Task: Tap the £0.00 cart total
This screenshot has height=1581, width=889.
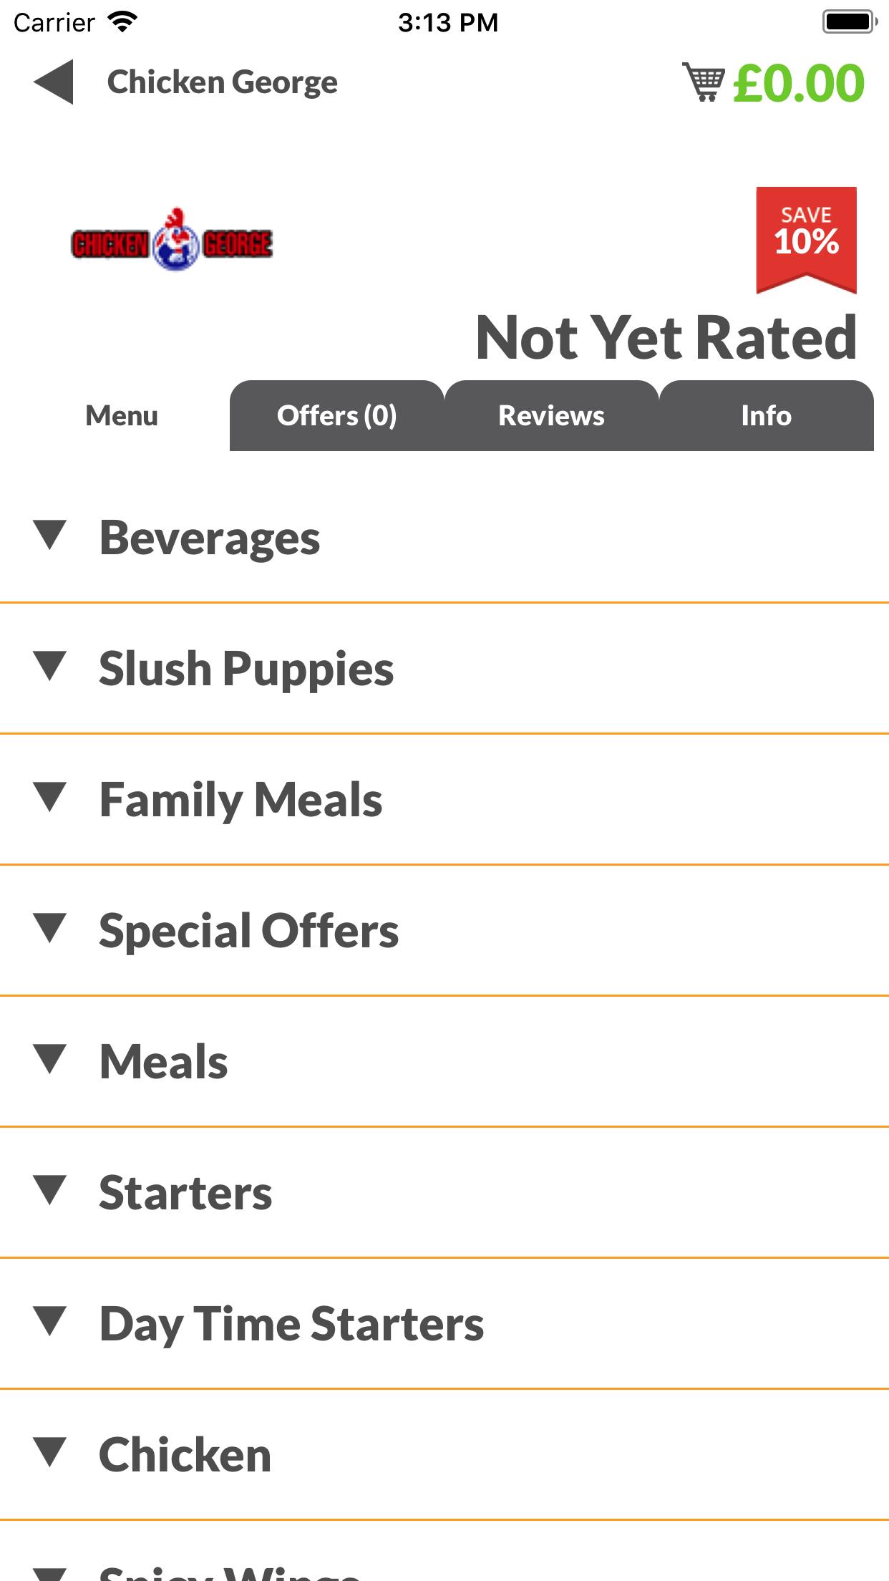Action: point(799,83)
